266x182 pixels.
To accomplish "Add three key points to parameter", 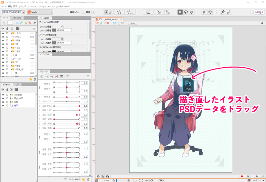I will (52, 76).
